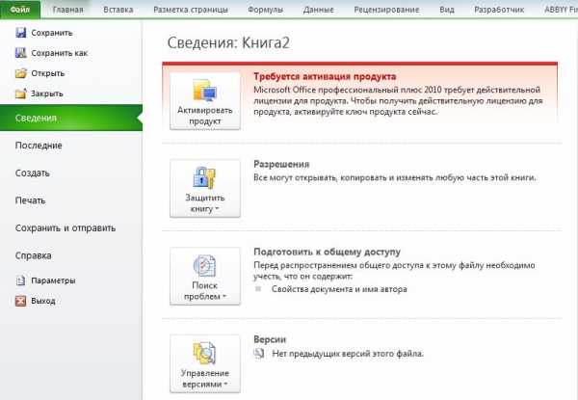Open the Данные tab
The width and height of the screenshot is (578, 400).
tap(319, 10)
